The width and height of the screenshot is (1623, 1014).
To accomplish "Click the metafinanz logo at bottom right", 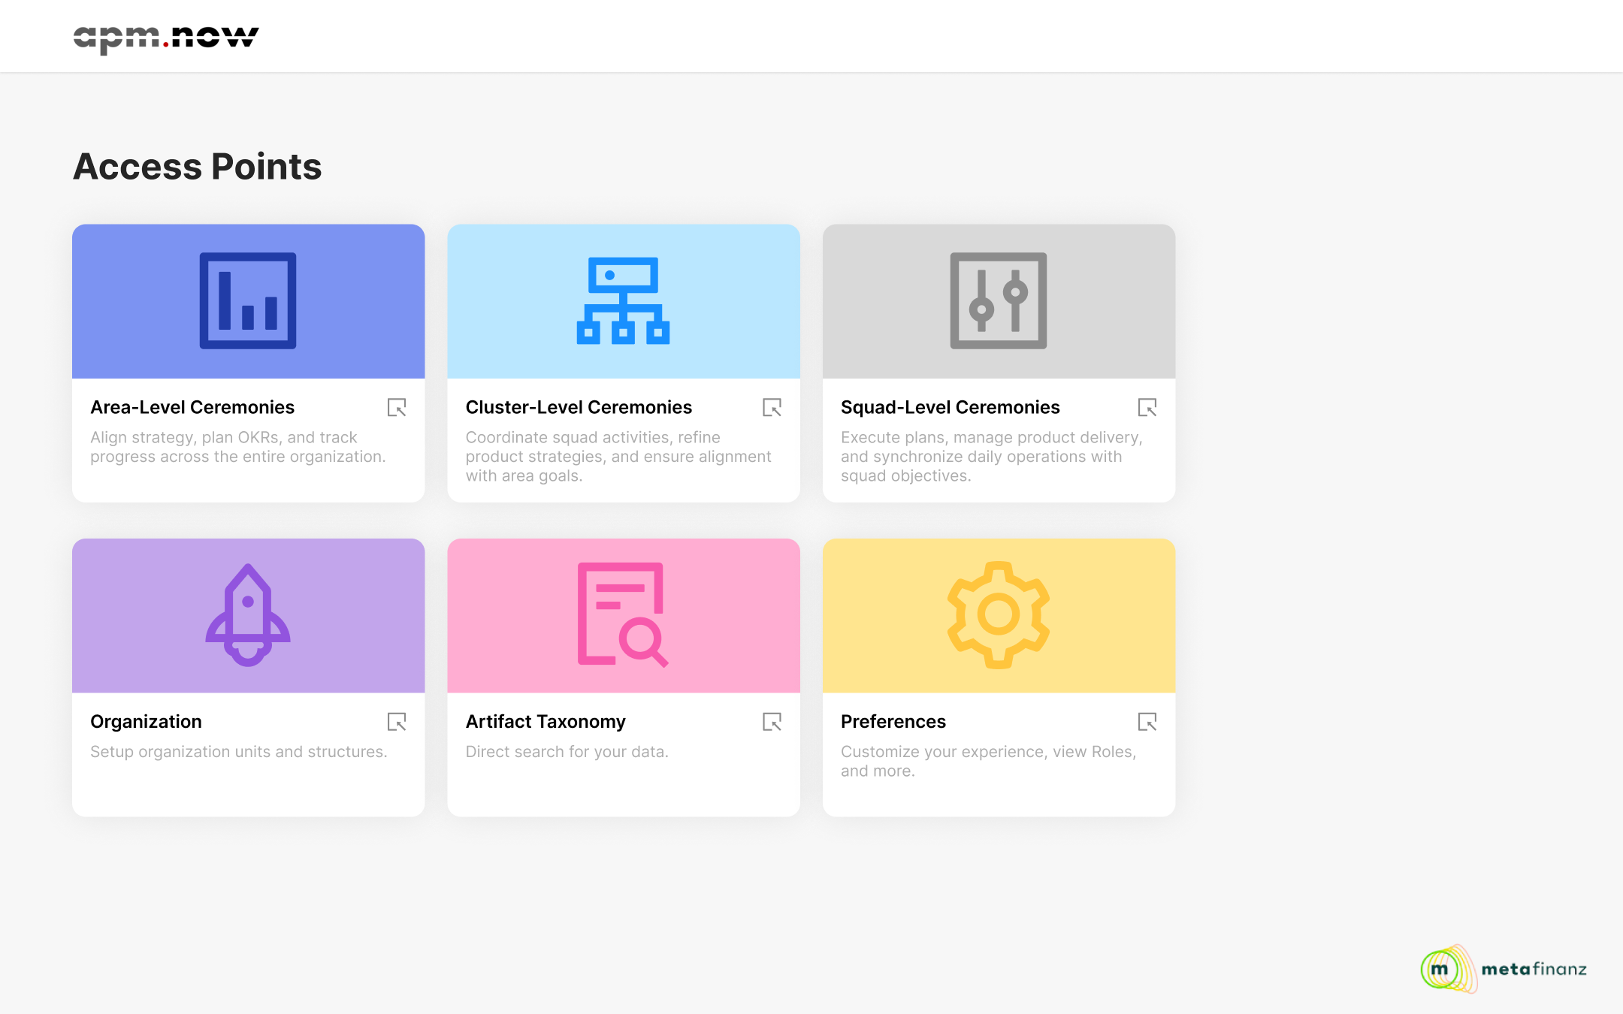I will (1504, 969).
